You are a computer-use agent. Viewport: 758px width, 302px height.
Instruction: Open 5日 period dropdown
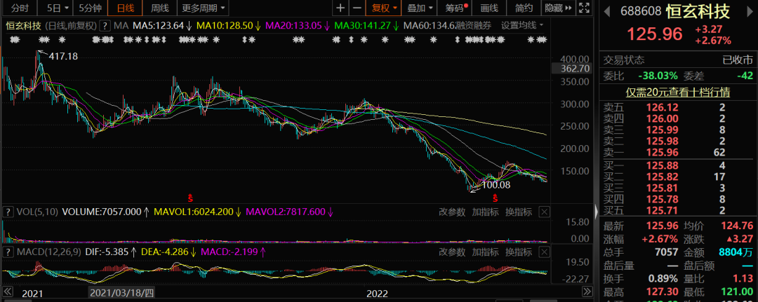pyautogui.click(x=54, y=8)
